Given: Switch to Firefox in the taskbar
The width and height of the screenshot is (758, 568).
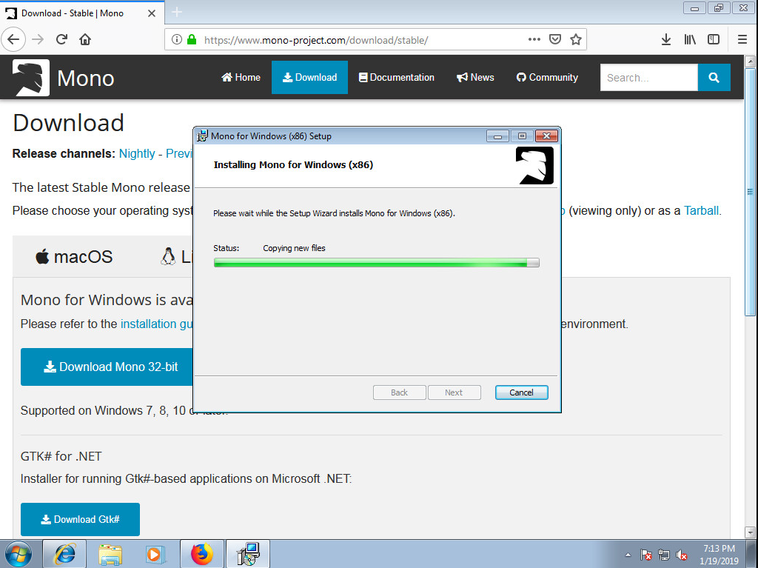Looking at the screenshot, I should [x=201, y=554].
